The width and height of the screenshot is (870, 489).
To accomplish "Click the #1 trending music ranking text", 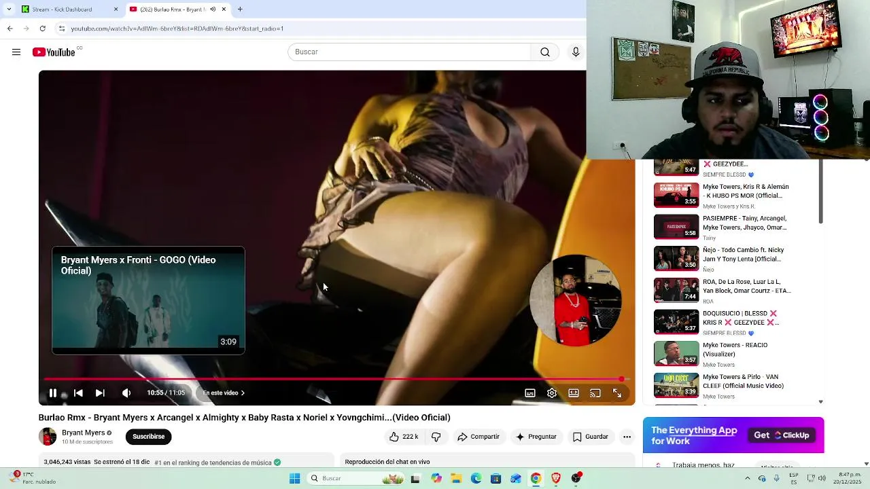I will coord(213,463).
